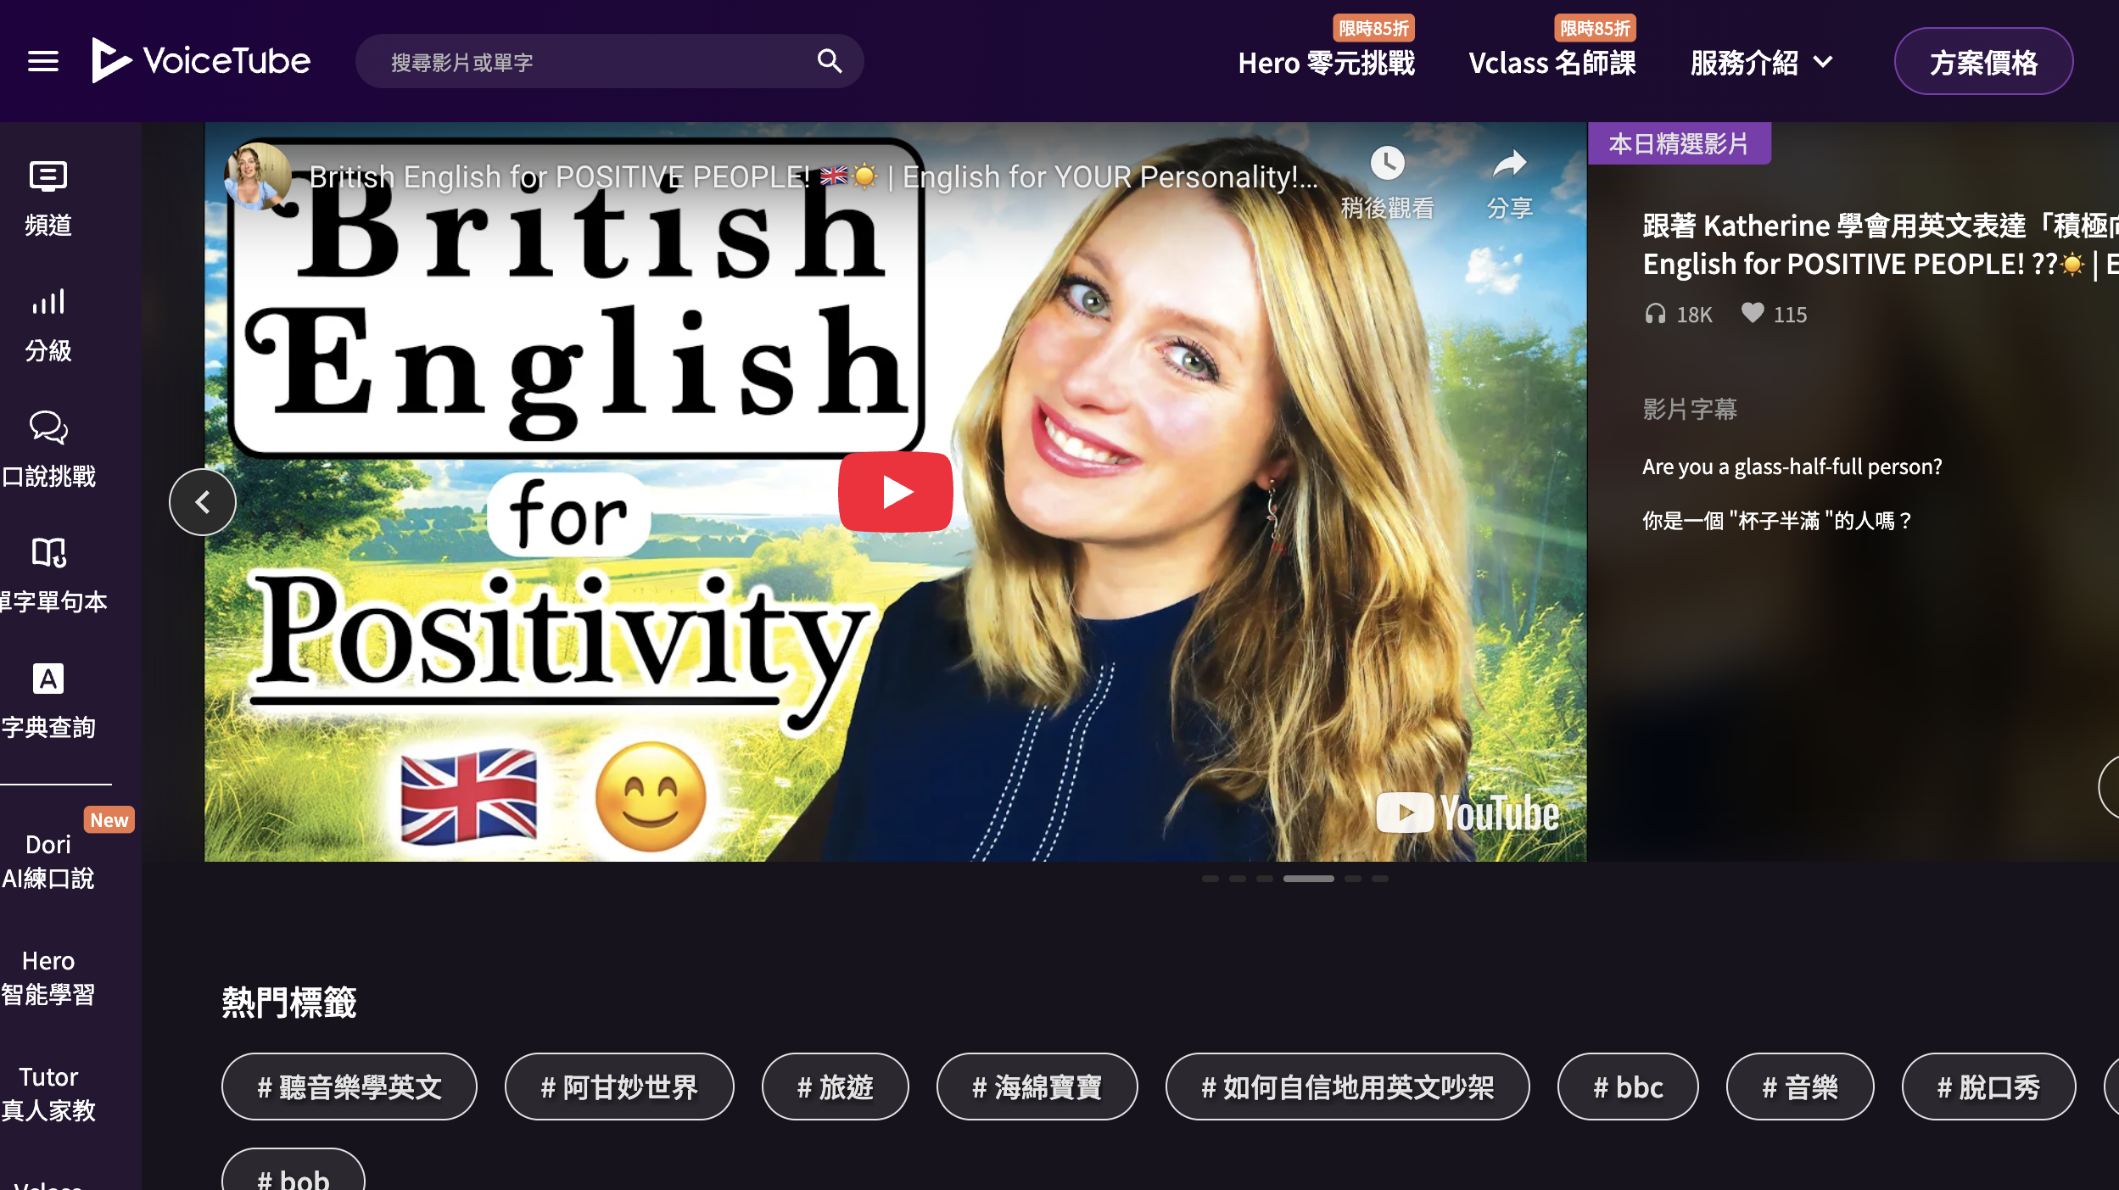Open Hero 智能學習 in sidebar

coord(48,977)
